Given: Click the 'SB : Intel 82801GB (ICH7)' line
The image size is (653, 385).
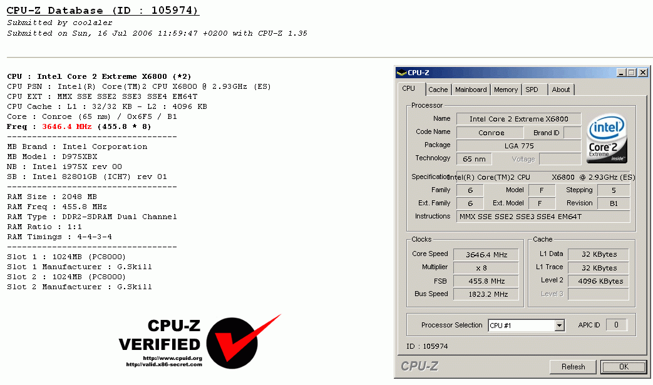Looking at the screenshot, I should point(86,177).
